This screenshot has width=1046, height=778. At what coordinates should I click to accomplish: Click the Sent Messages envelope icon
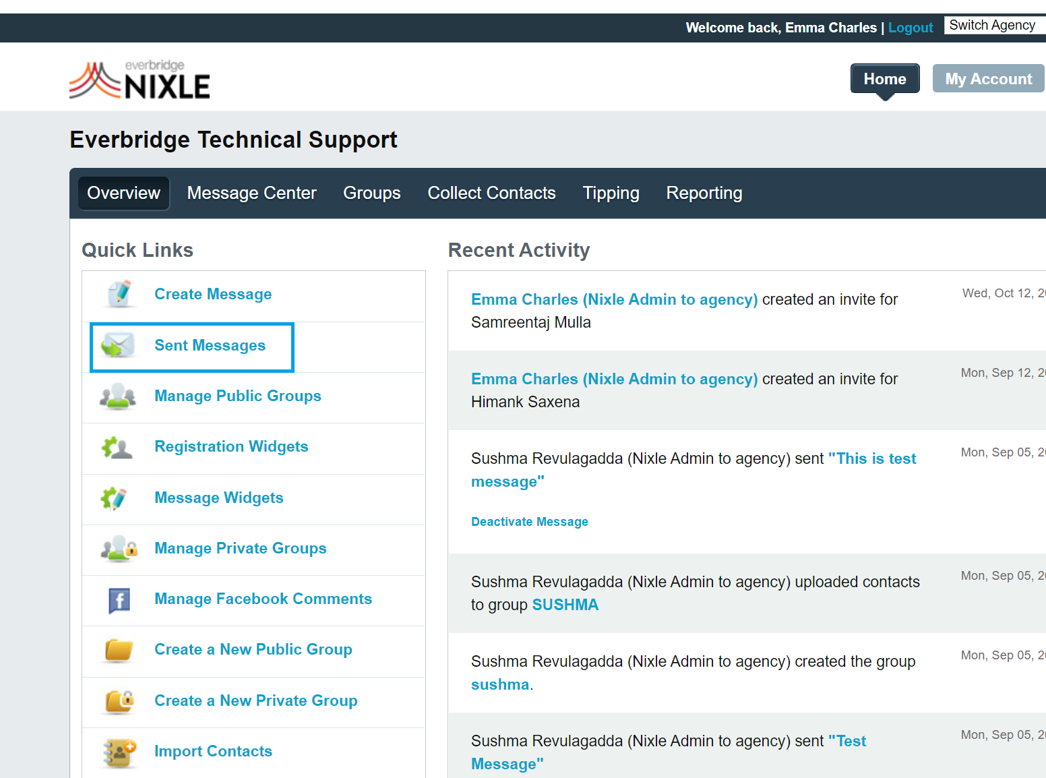(118, 346)
